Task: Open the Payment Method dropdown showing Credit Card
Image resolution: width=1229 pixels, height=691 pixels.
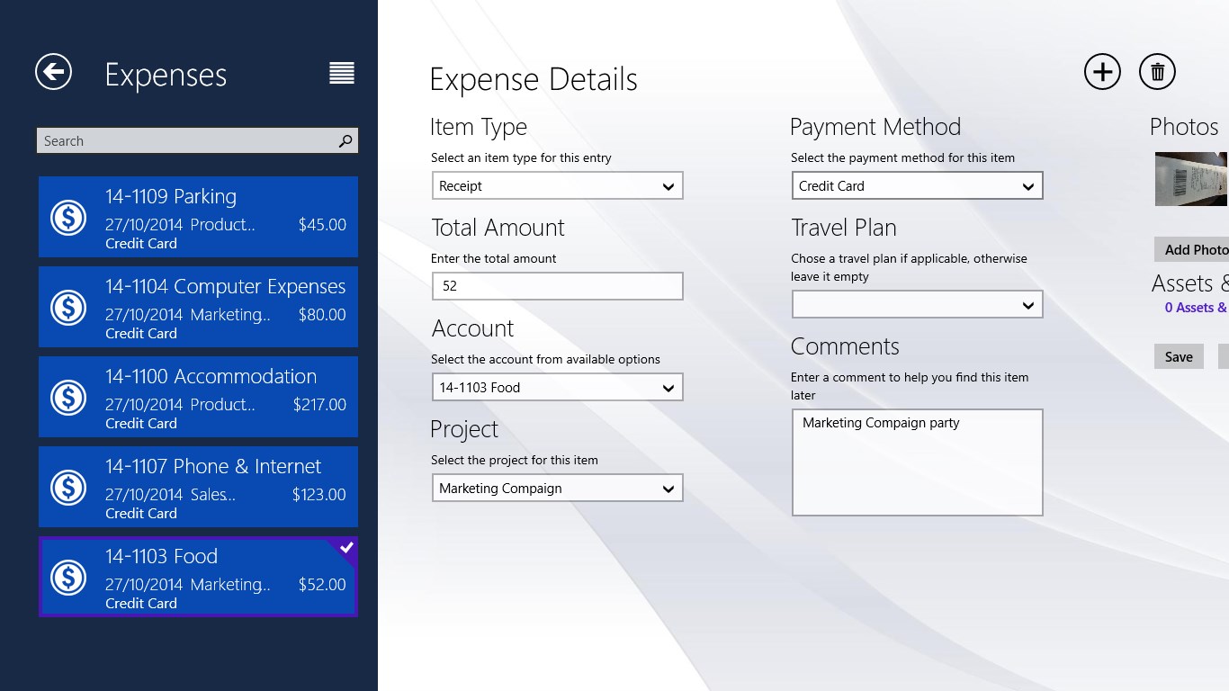Action: click(x=918, y=186)
